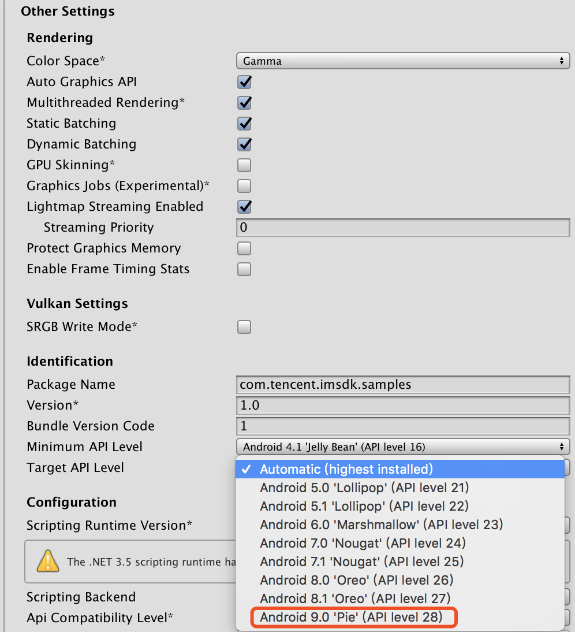The image size is (575, 632).
Task: Pick Android 5.0 'Lollipop' API level 21
Action: coord(364,488)
